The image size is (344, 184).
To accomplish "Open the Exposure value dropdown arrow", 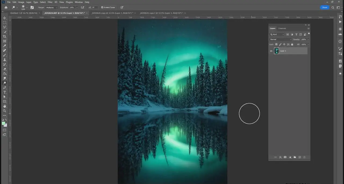I will tap(77, 8).
